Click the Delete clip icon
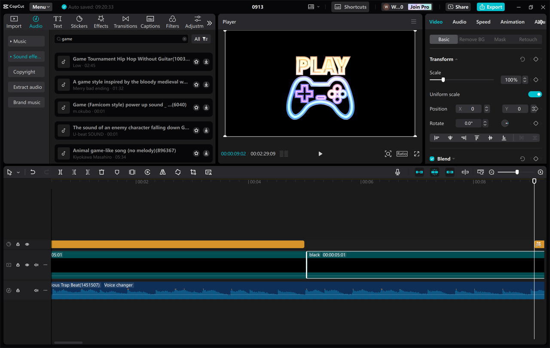 (x=101, y=172)
